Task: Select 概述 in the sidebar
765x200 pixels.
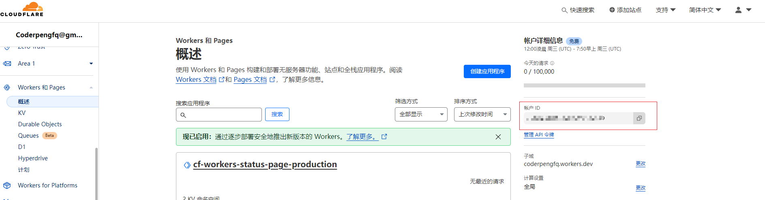Action: [x=53, y=102]
